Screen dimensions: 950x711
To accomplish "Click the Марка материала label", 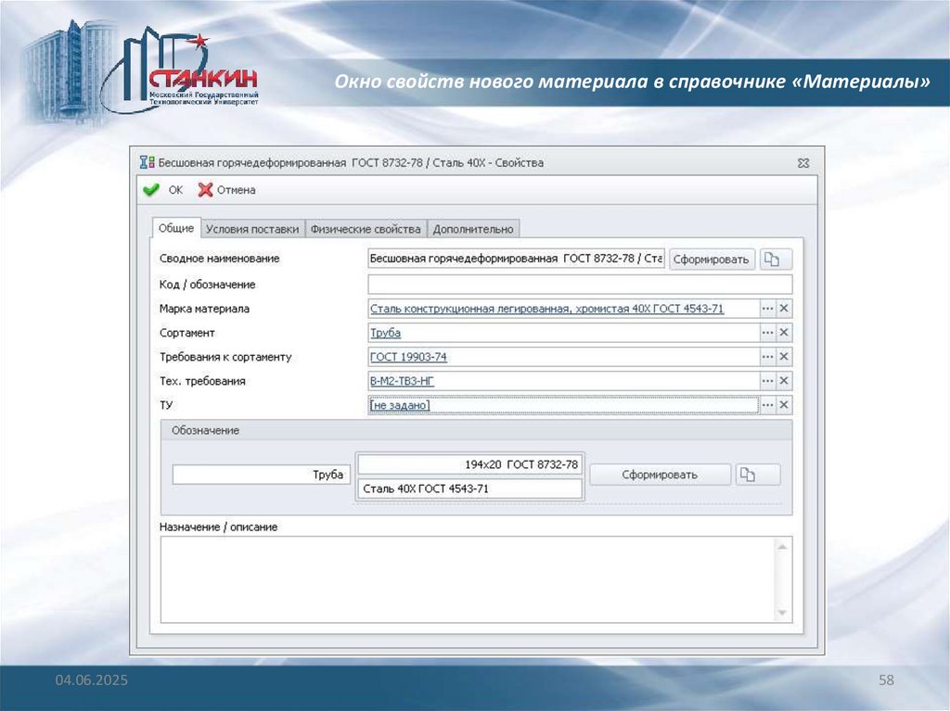I will coord(204,309).
